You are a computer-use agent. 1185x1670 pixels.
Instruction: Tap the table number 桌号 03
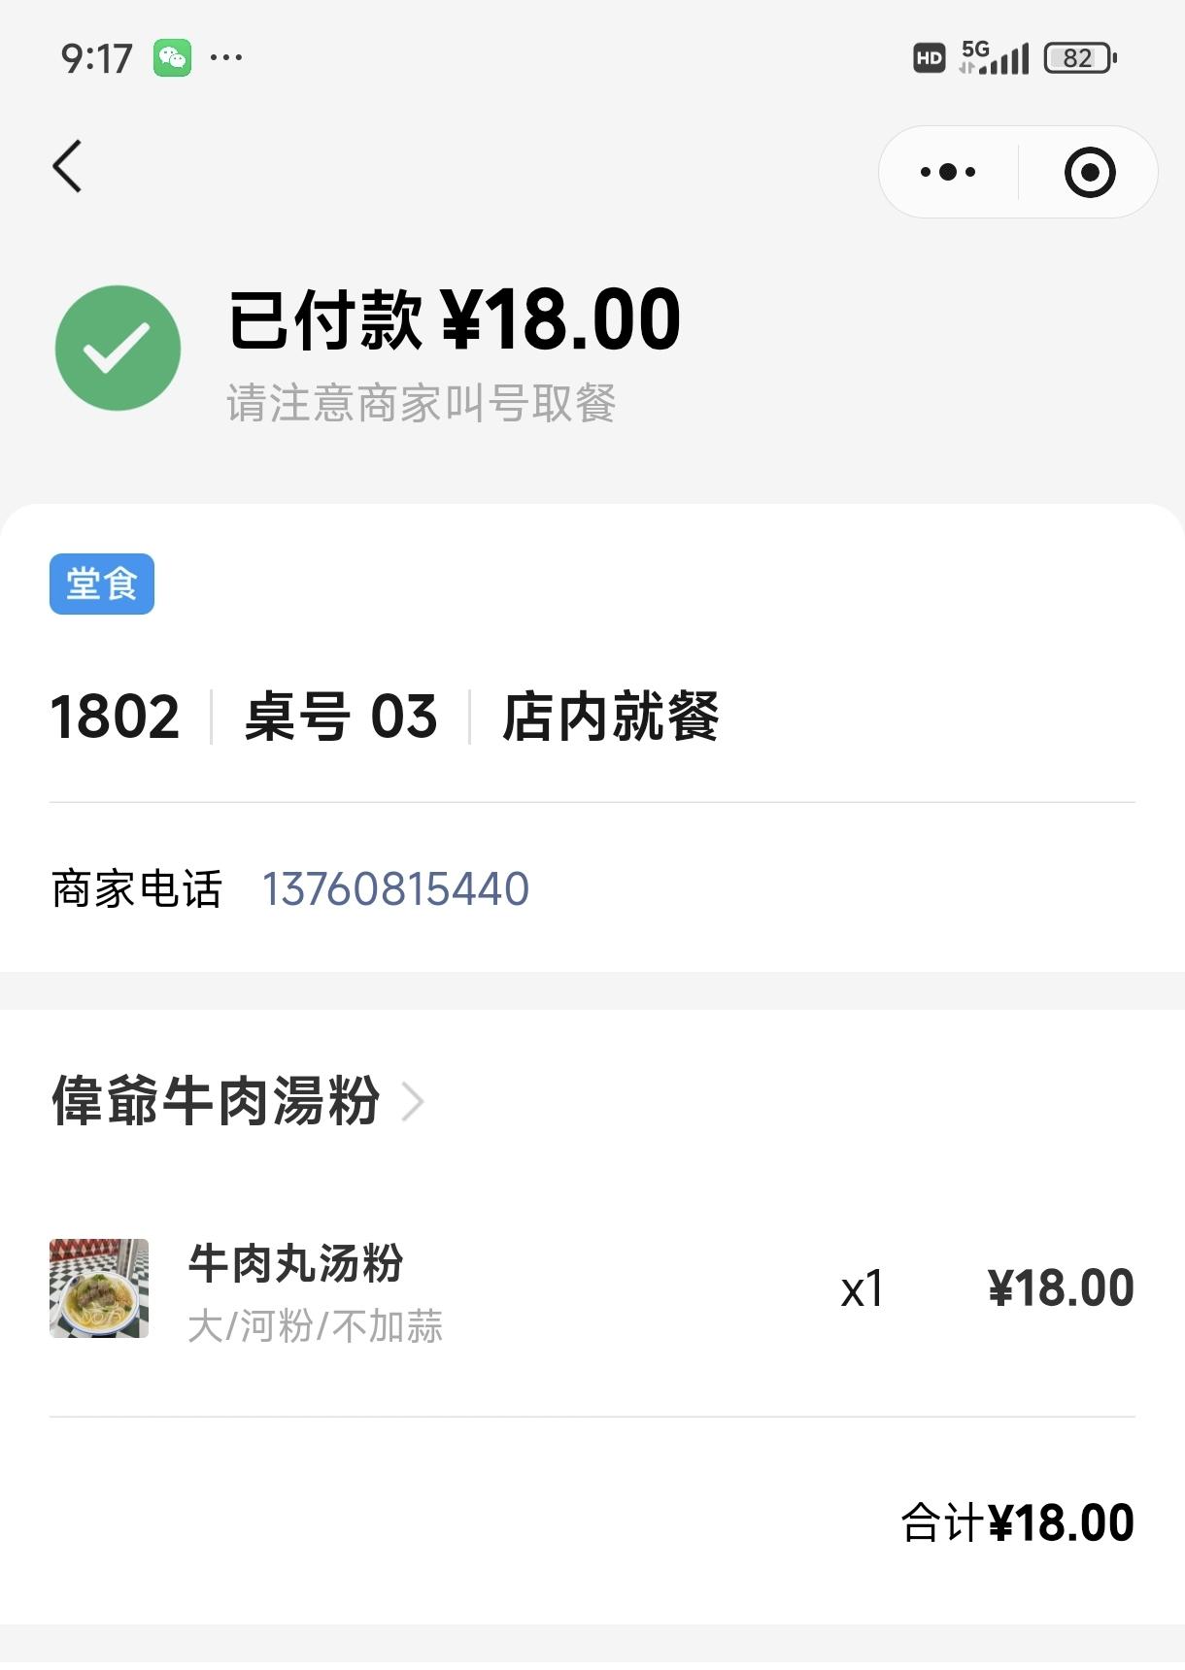pos(341,718)
